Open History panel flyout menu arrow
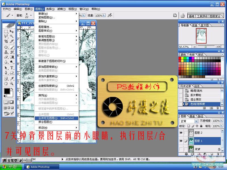Viewport: 227px width, 170px height. tap(222, 86)
